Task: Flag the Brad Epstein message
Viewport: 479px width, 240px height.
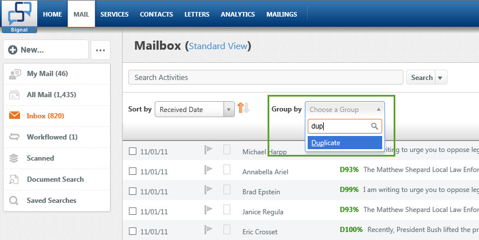Action: tap(209, 190)
